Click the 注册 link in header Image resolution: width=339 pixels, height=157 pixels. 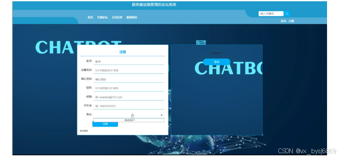click(291, 21)
